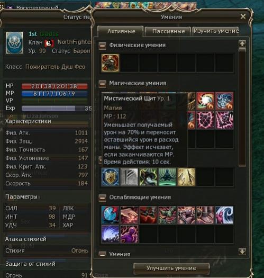Viewport: 264px width, 278px height.
Task: Select the pink cracked shield magic icon
Action: 205,120
